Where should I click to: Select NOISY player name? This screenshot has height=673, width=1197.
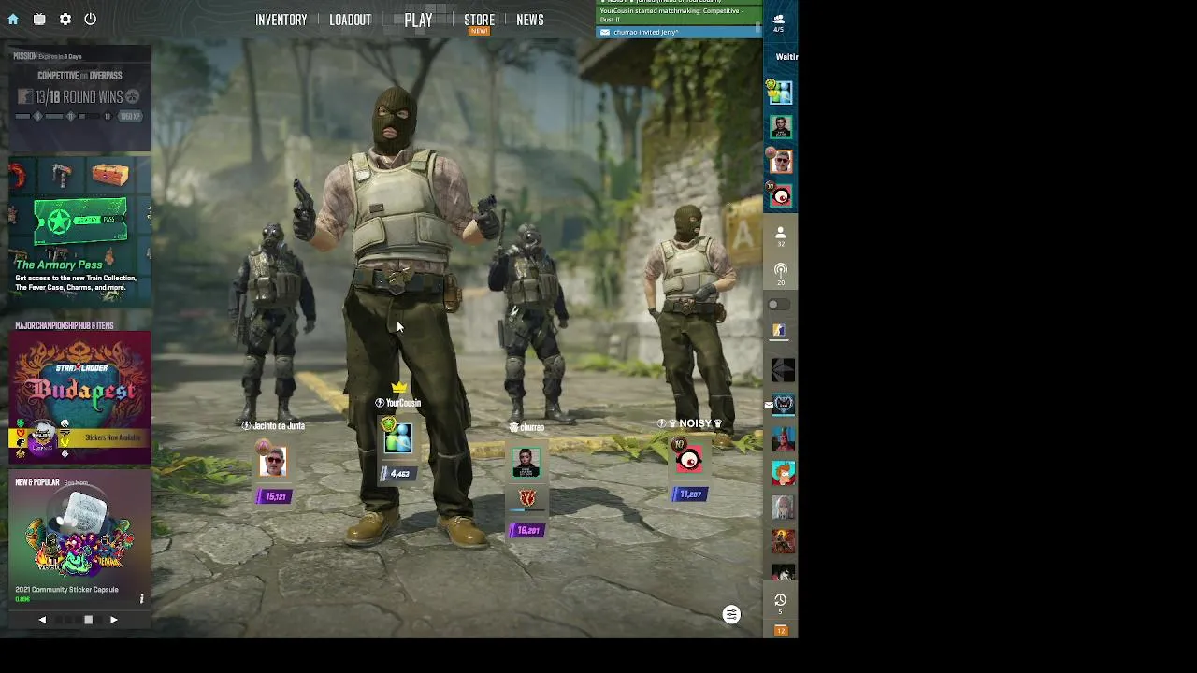click(696, 423)
